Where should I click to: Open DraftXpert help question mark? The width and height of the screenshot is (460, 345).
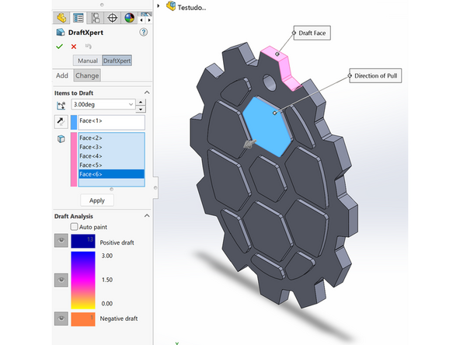[144, 33]
